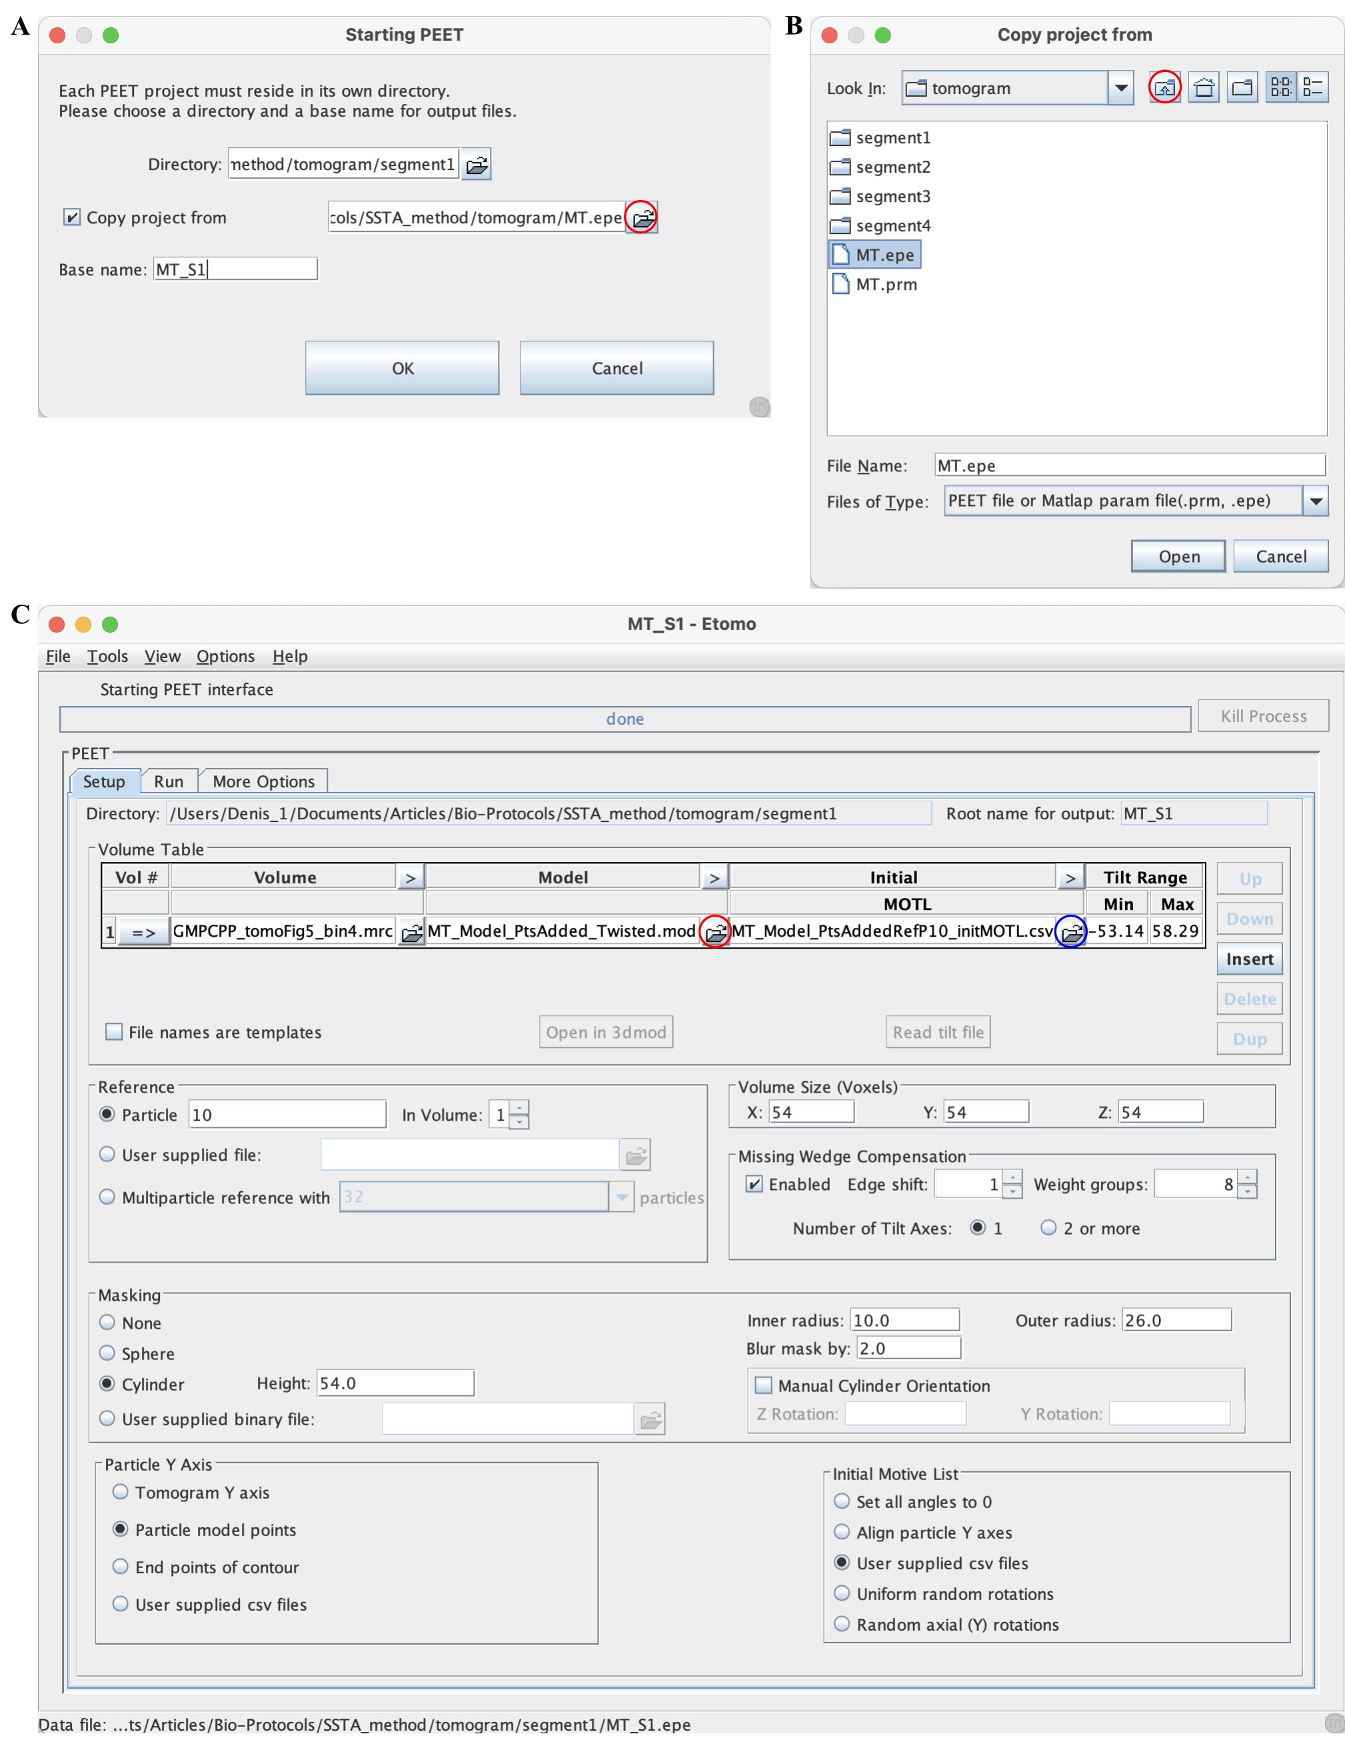
Task: Click the Copy project from browse icon
Action: [642, 217]
